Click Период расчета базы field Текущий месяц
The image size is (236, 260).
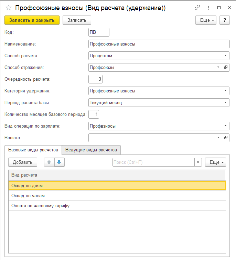[x=155, y=102]
